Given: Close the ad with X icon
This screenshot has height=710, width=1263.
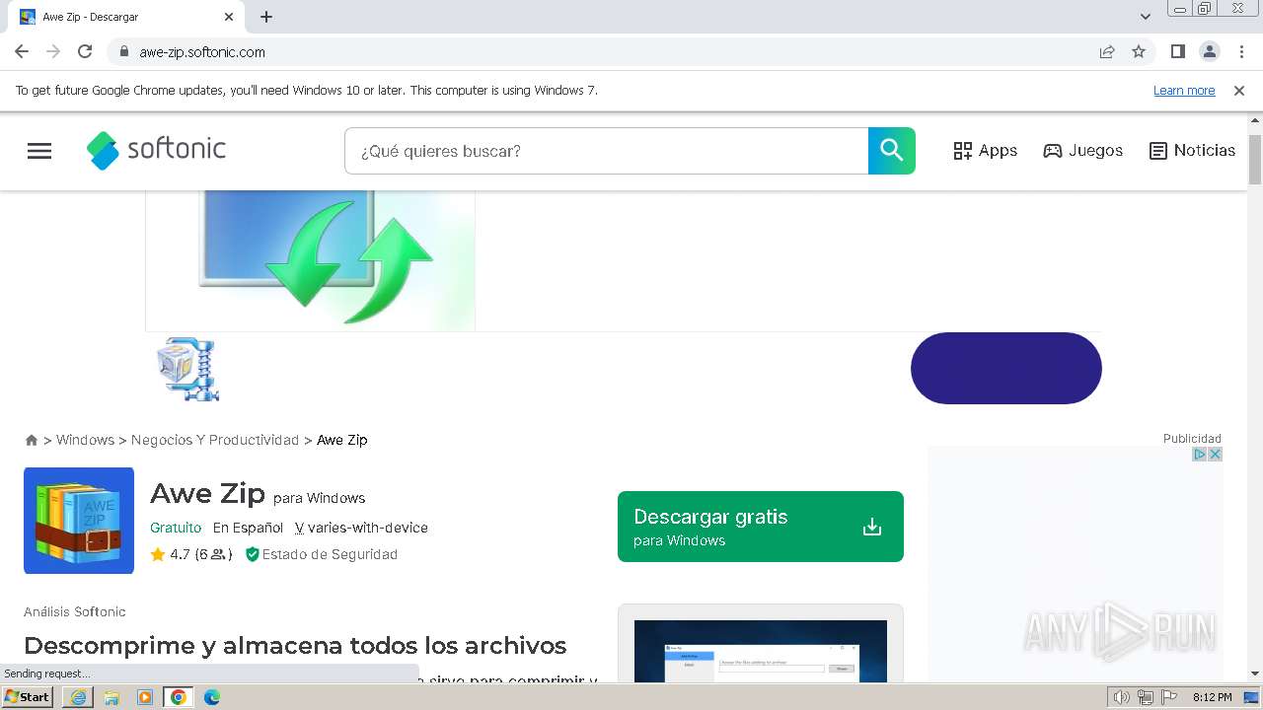Looking at the screenshot, I should click(x=1216, y=455).
